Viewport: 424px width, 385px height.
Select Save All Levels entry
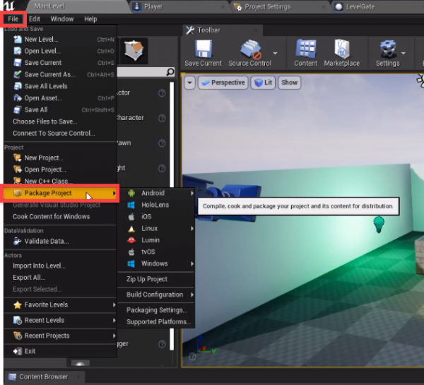60,86
